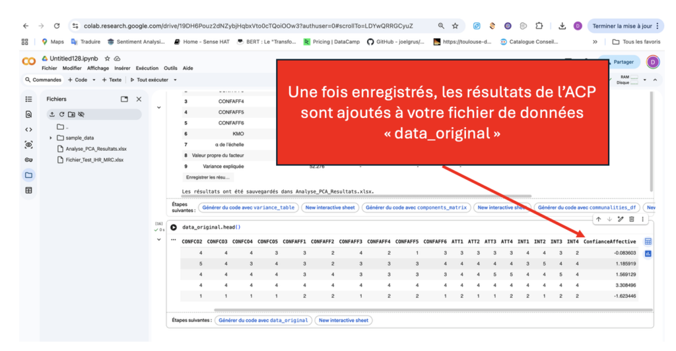Star the Untitled128.ipynb notebook
This screenshot has height=351, width=676.
(107, 59)
